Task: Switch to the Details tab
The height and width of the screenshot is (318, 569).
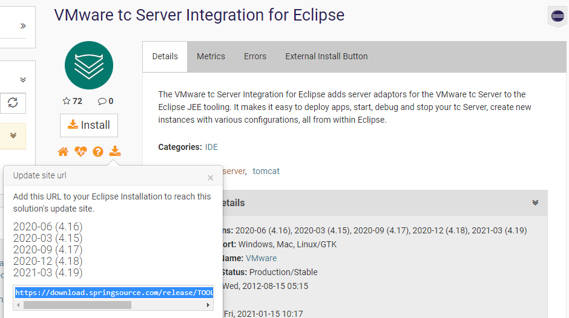Action: pos(165,57)
